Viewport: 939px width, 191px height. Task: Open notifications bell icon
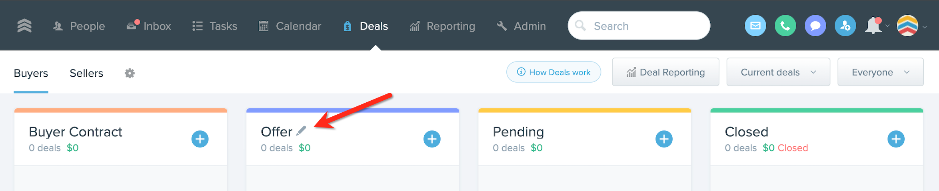pyautogui.click(x=873, y=26)
